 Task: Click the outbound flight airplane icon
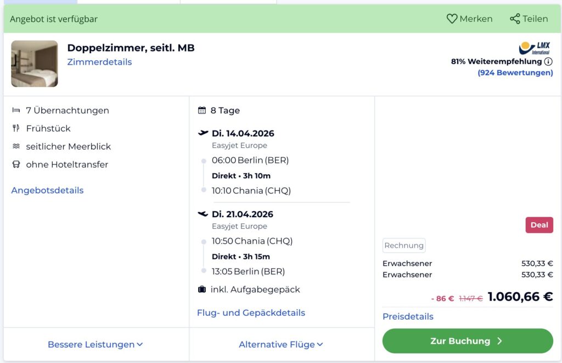203,133
